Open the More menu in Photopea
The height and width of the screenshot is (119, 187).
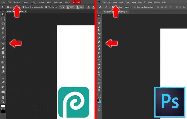coord(67,2)
